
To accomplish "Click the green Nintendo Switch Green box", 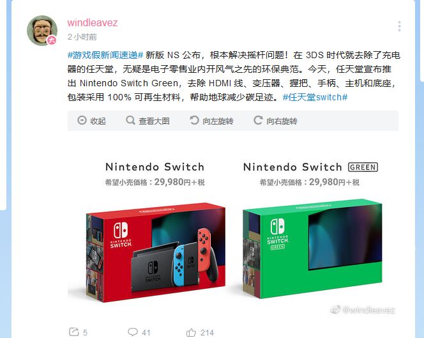I will (x=312, y=249).
